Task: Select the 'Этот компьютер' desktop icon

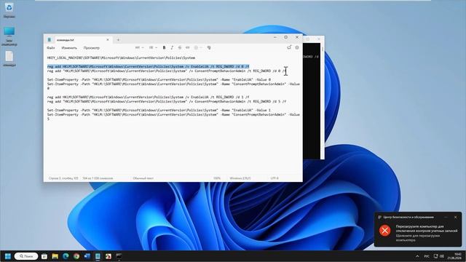Action: click(x=9, y=36)
